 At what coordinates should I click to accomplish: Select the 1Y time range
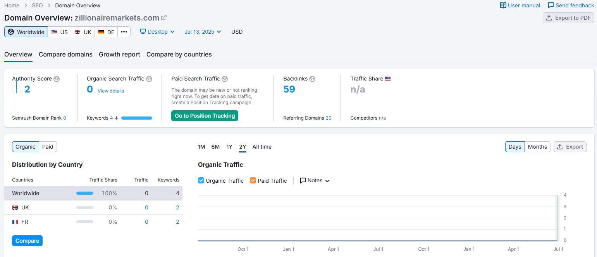coord(229,147)
